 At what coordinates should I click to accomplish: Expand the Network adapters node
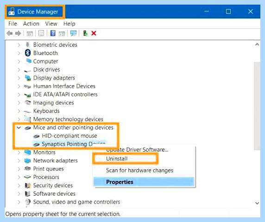[x=19, y=160]
